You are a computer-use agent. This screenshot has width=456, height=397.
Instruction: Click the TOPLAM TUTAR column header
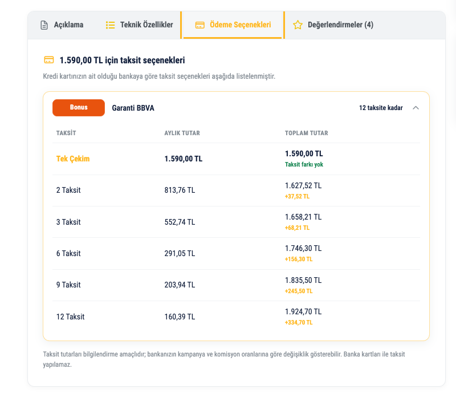(306, 133)
